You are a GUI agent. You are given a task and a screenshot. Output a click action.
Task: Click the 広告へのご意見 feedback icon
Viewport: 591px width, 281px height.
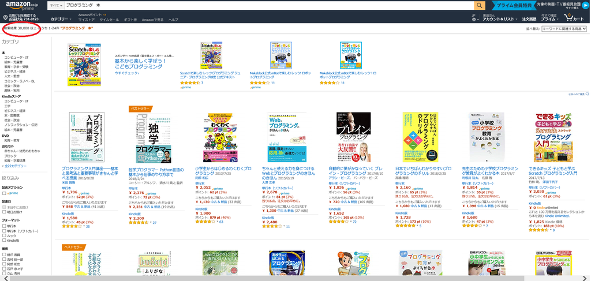pos(587,94)
